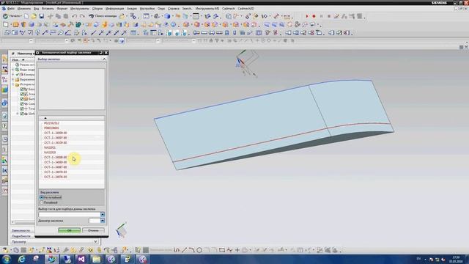Click the Redo arrow icon
This screenshot has height=264, width=469.
pos(82,16)
